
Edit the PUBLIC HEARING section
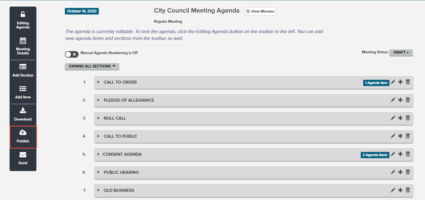(393, 172)
